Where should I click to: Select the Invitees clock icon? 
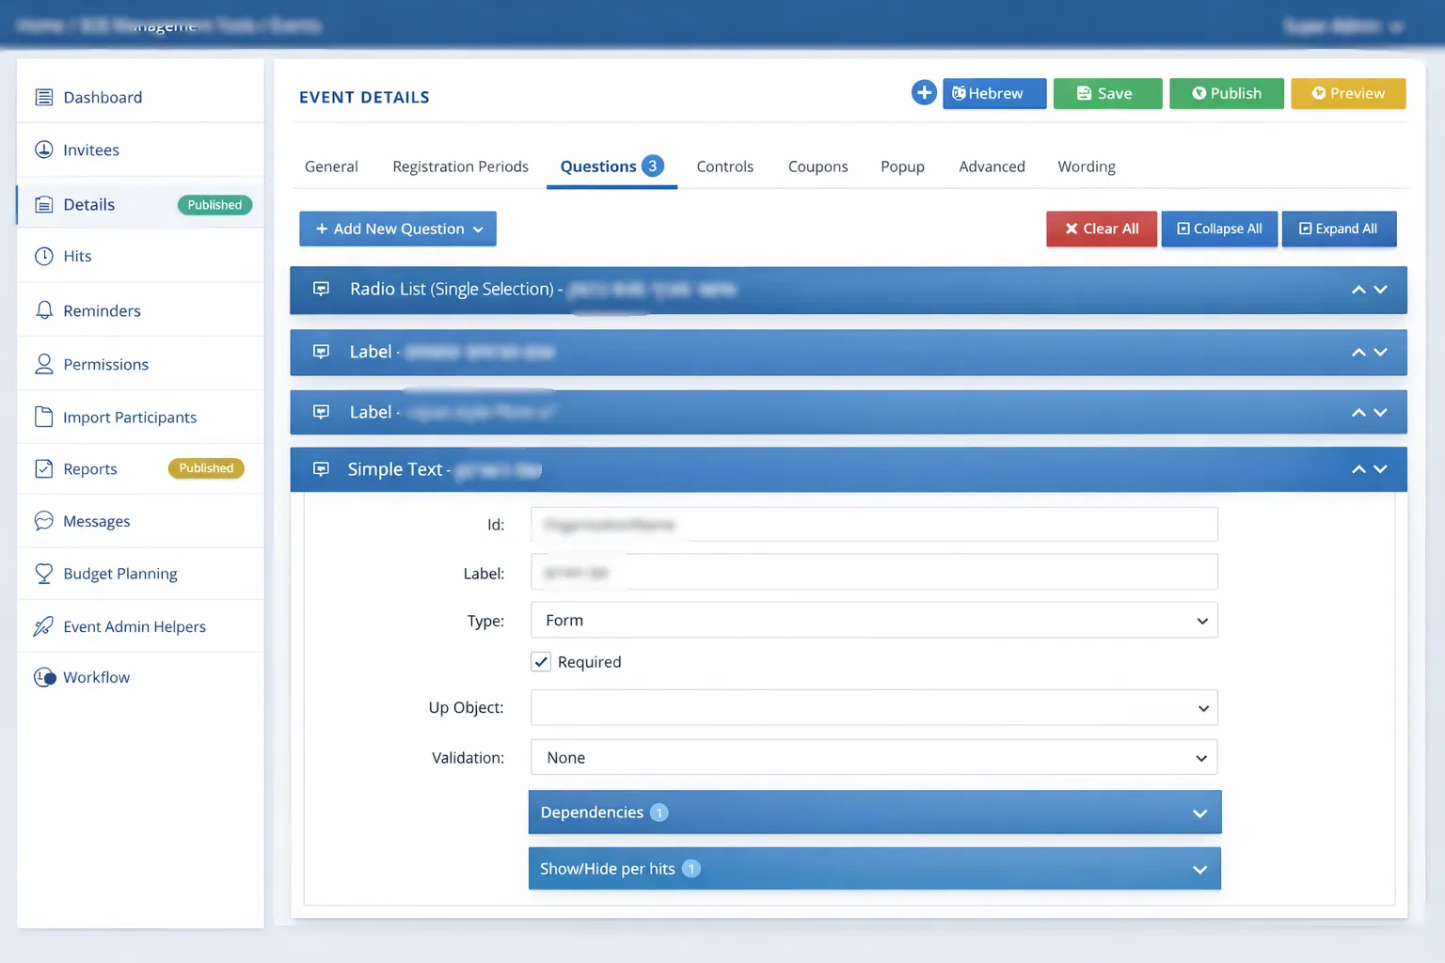pyautogui.click(x=43, y=150)
